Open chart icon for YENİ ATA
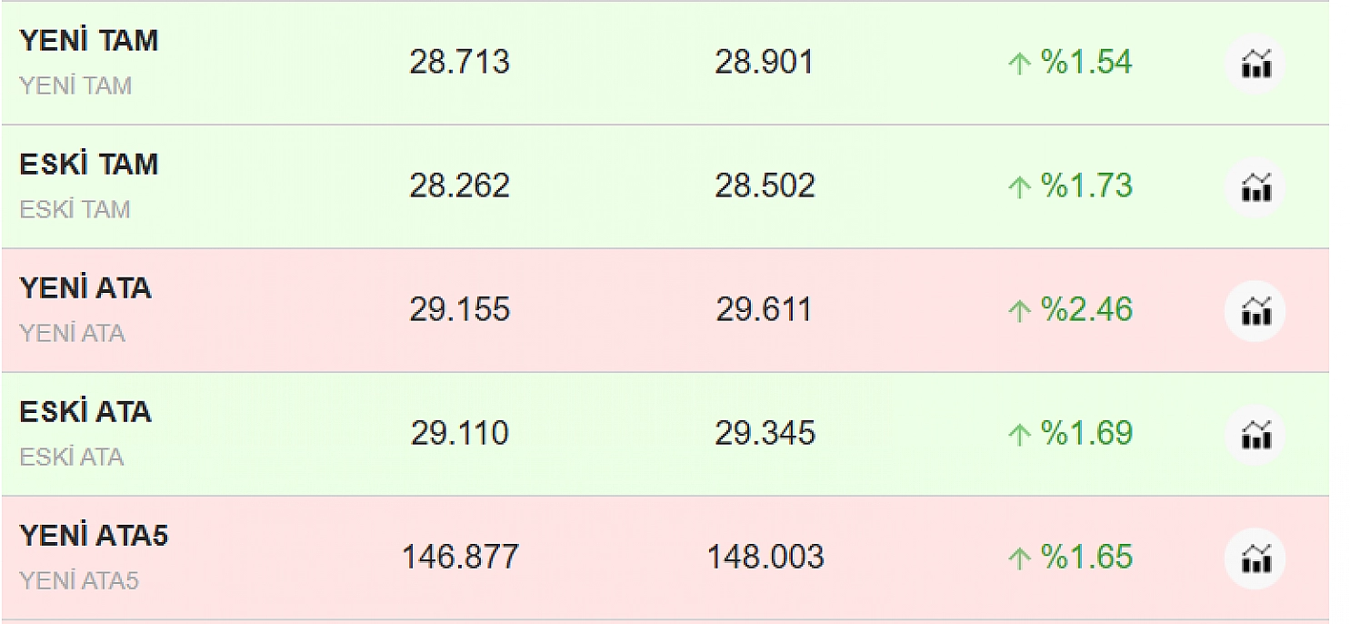 (x=1255, y=311)
